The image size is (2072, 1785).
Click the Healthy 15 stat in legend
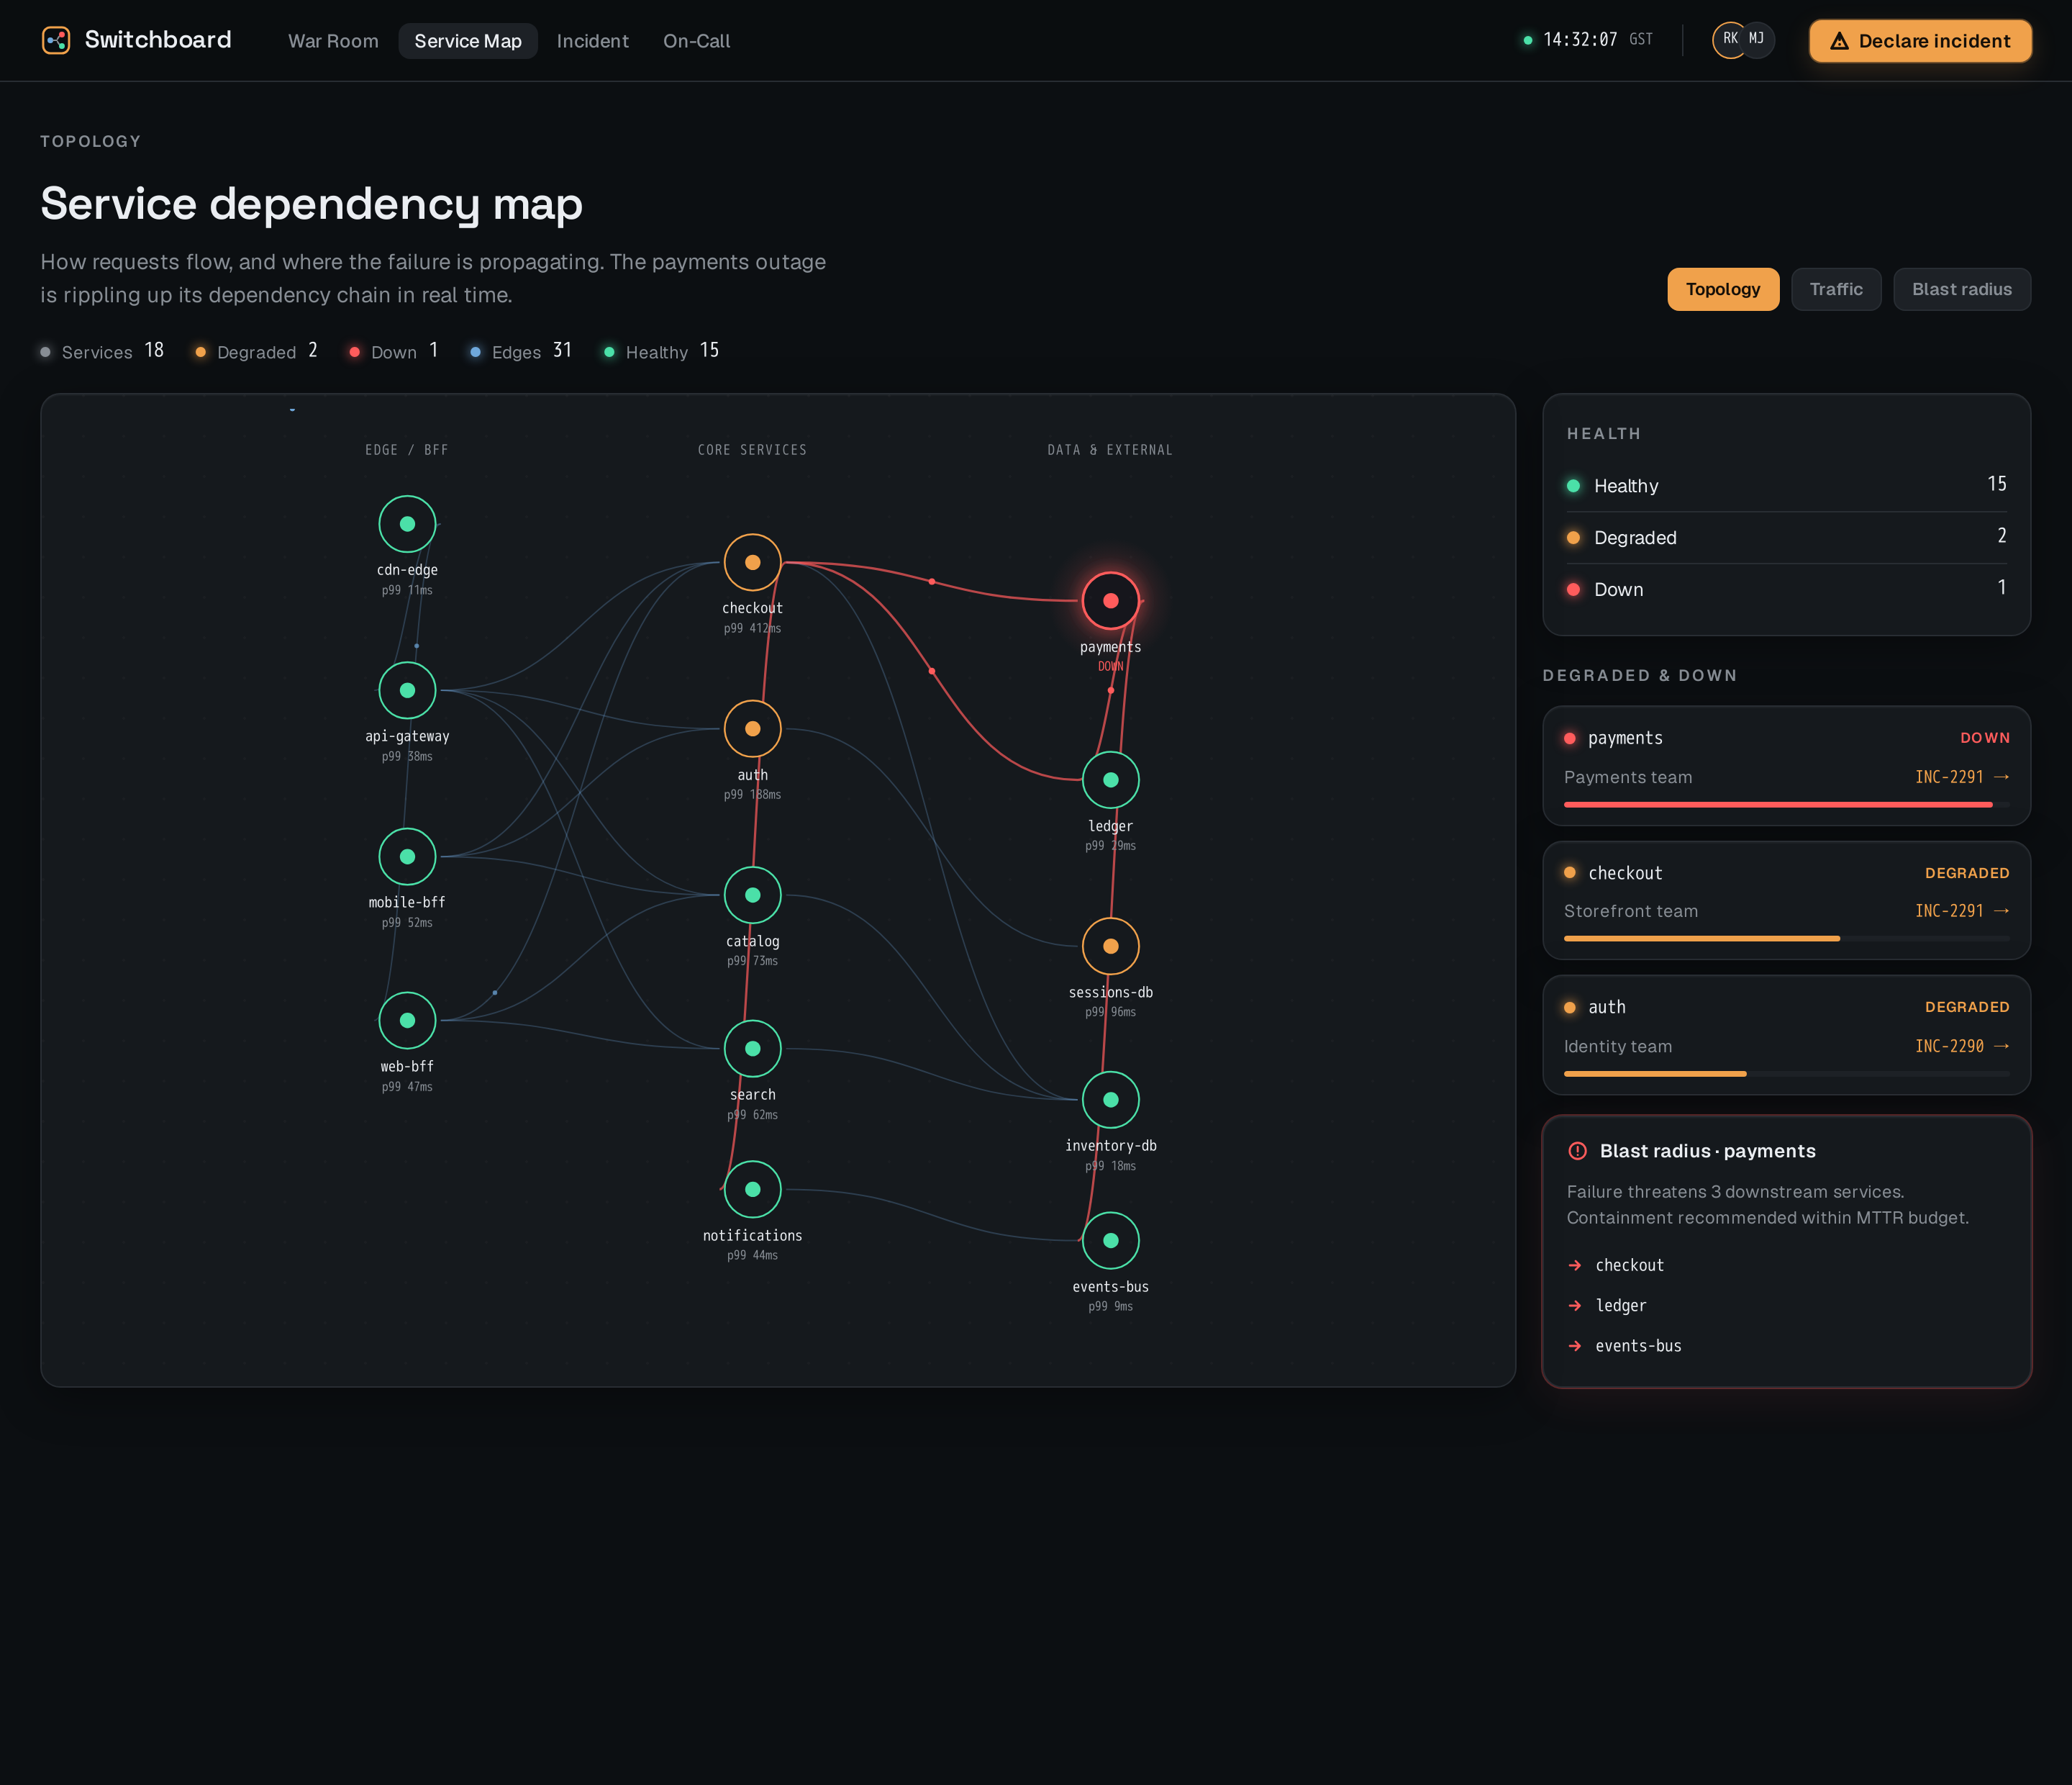[661, 351]
